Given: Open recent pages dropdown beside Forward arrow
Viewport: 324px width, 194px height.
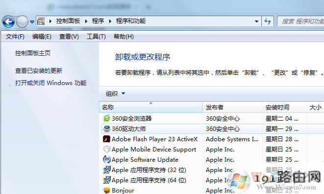Looking at the screenshot, I should pos(32,22).
